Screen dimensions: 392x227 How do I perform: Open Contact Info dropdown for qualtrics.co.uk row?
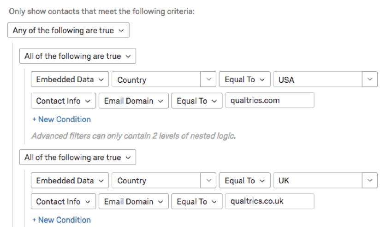click(64, 202)
